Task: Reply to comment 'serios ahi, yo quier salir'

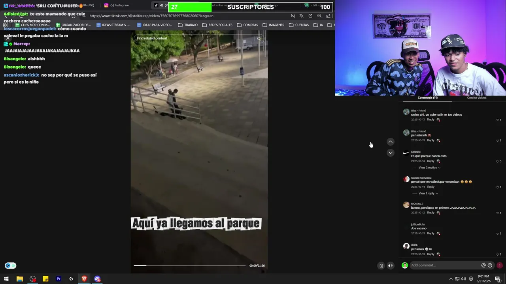Action: (430, 120)
